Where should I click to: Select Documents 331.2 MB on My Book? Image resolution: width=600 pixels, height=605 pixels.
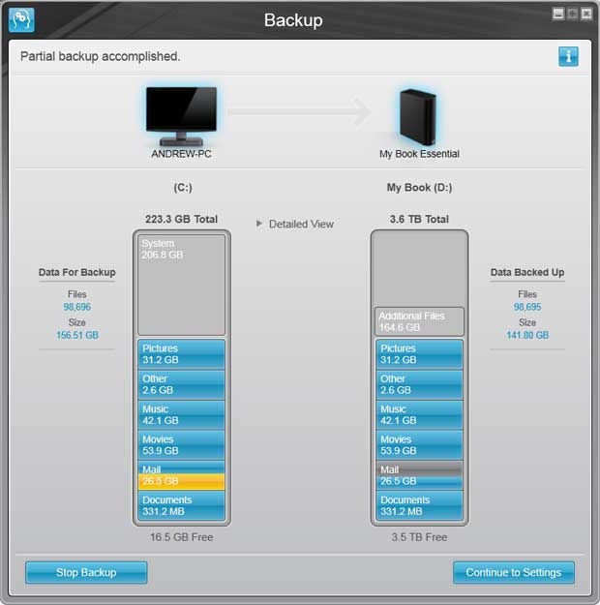(x=419, y=506)
